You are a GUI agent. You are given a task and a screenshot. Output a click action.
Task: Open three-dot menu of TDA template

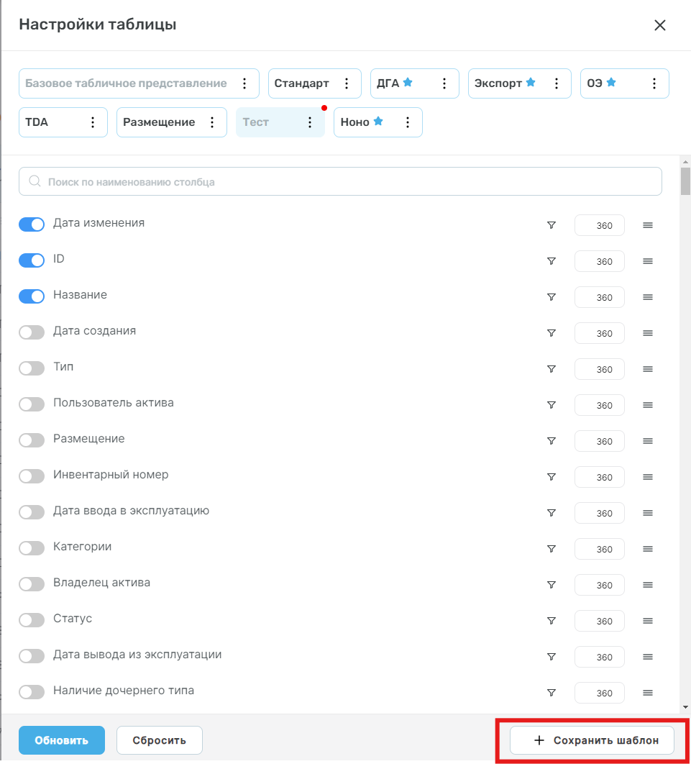click(93, 122)
